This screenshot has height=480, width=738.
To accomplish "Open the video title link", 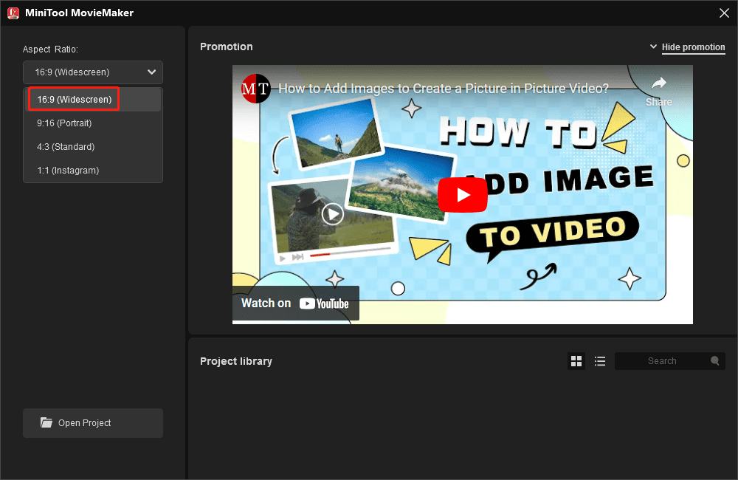I will pos(444,88).
